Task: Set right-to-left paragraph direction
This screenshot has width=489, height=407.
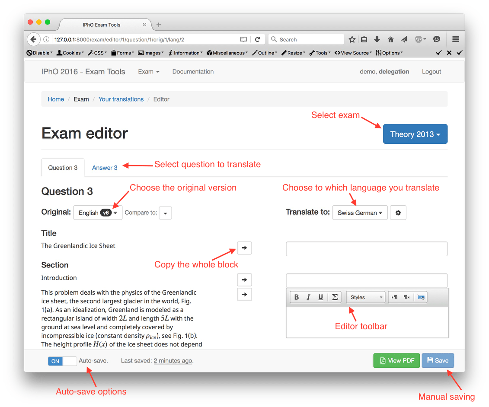Action: [x=406, y=297]
